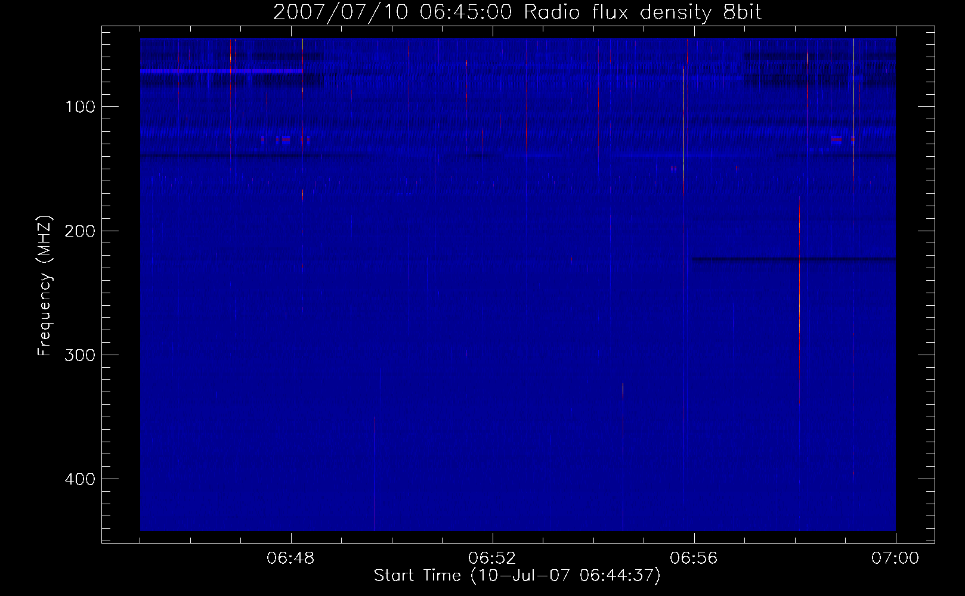Click the 100 MHz frequency tick label
The image size is (965, 596).
point(80,107)
